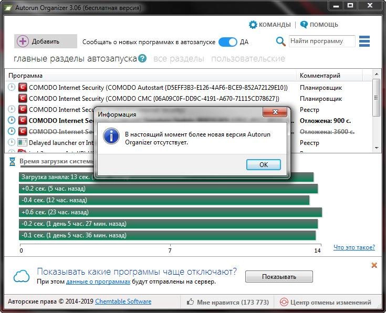Click Отложена: 900 с. comment cell
The width and height of the screenshot is (386, 313).
[325, 121]
